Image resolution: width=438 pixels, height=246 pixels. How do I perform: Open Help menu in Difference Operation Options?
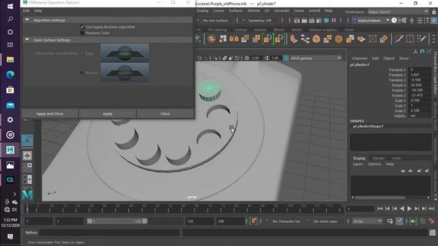[x=38, y=11]
